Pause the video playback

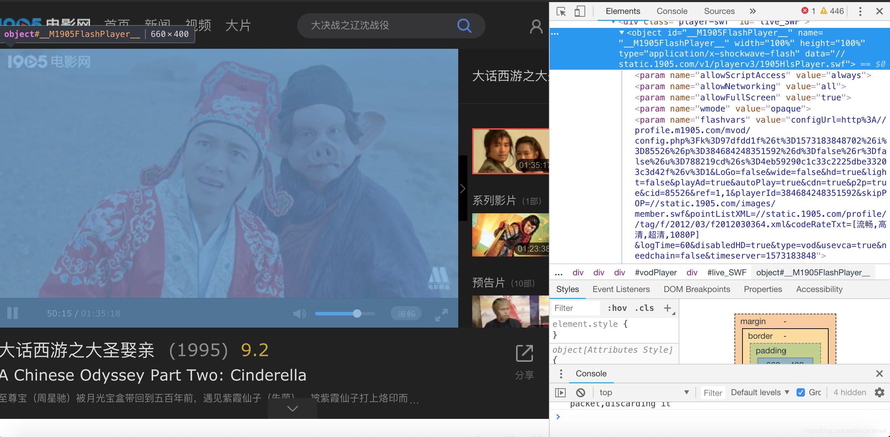tap(13, 313)
